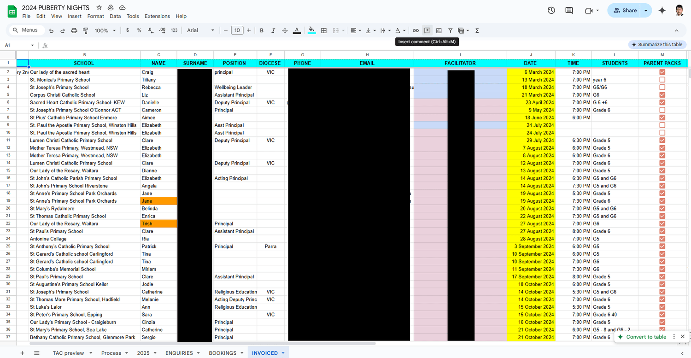Click Summarize this table button
This screenshot has height=358, width=691.
click(x=657, y=45)
